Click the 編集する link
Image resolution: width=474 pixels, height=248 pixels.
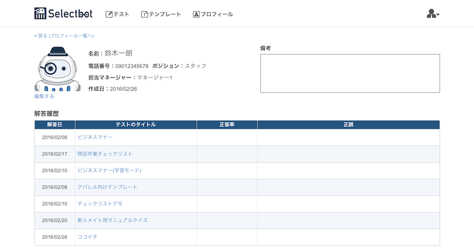point(44,96)
